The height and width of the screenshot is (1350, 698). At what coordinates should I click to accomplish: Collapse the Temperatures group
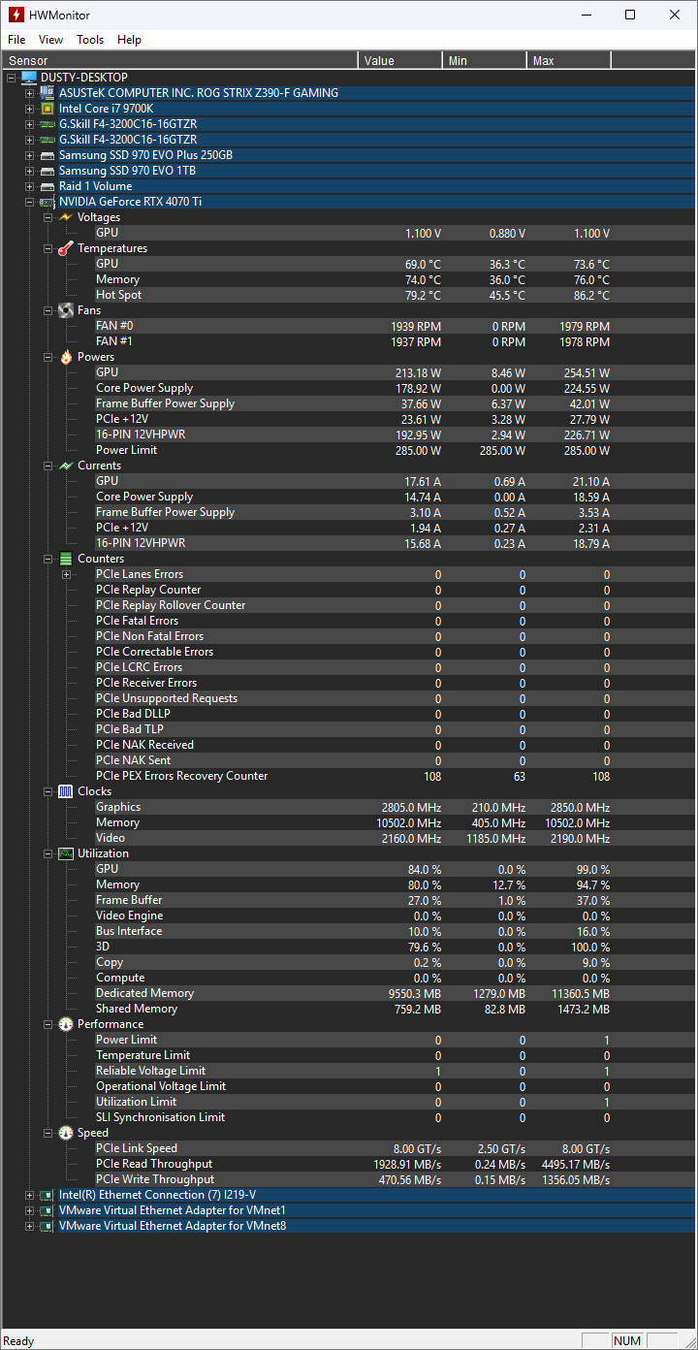pos(48,248)
